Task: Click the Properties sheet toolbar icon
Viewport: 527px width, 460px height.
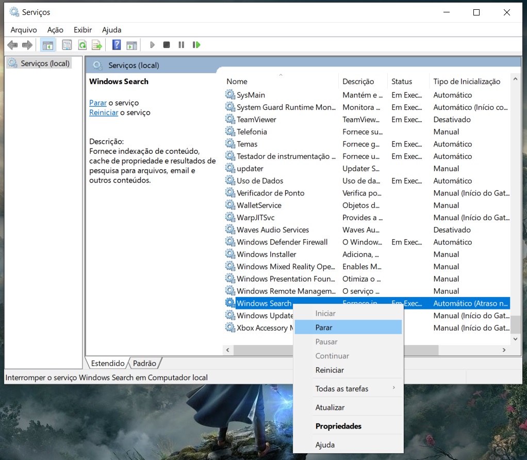Action: (x=67, y=45)
